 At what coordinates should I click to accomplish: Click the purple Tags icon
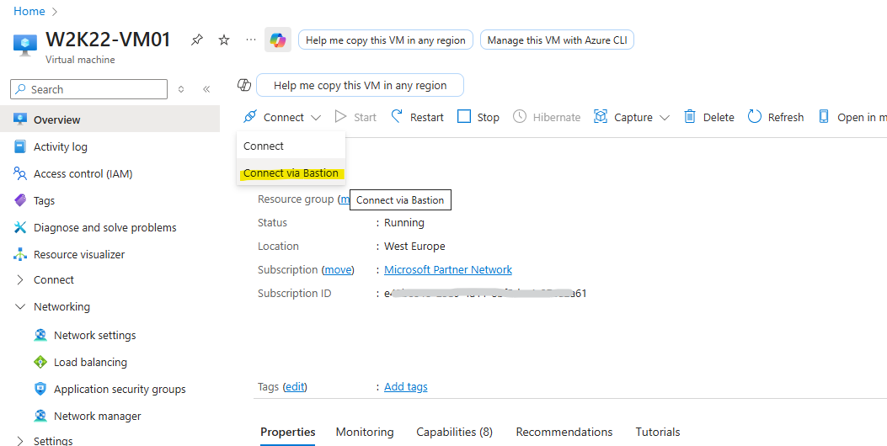tap(20, 200)
